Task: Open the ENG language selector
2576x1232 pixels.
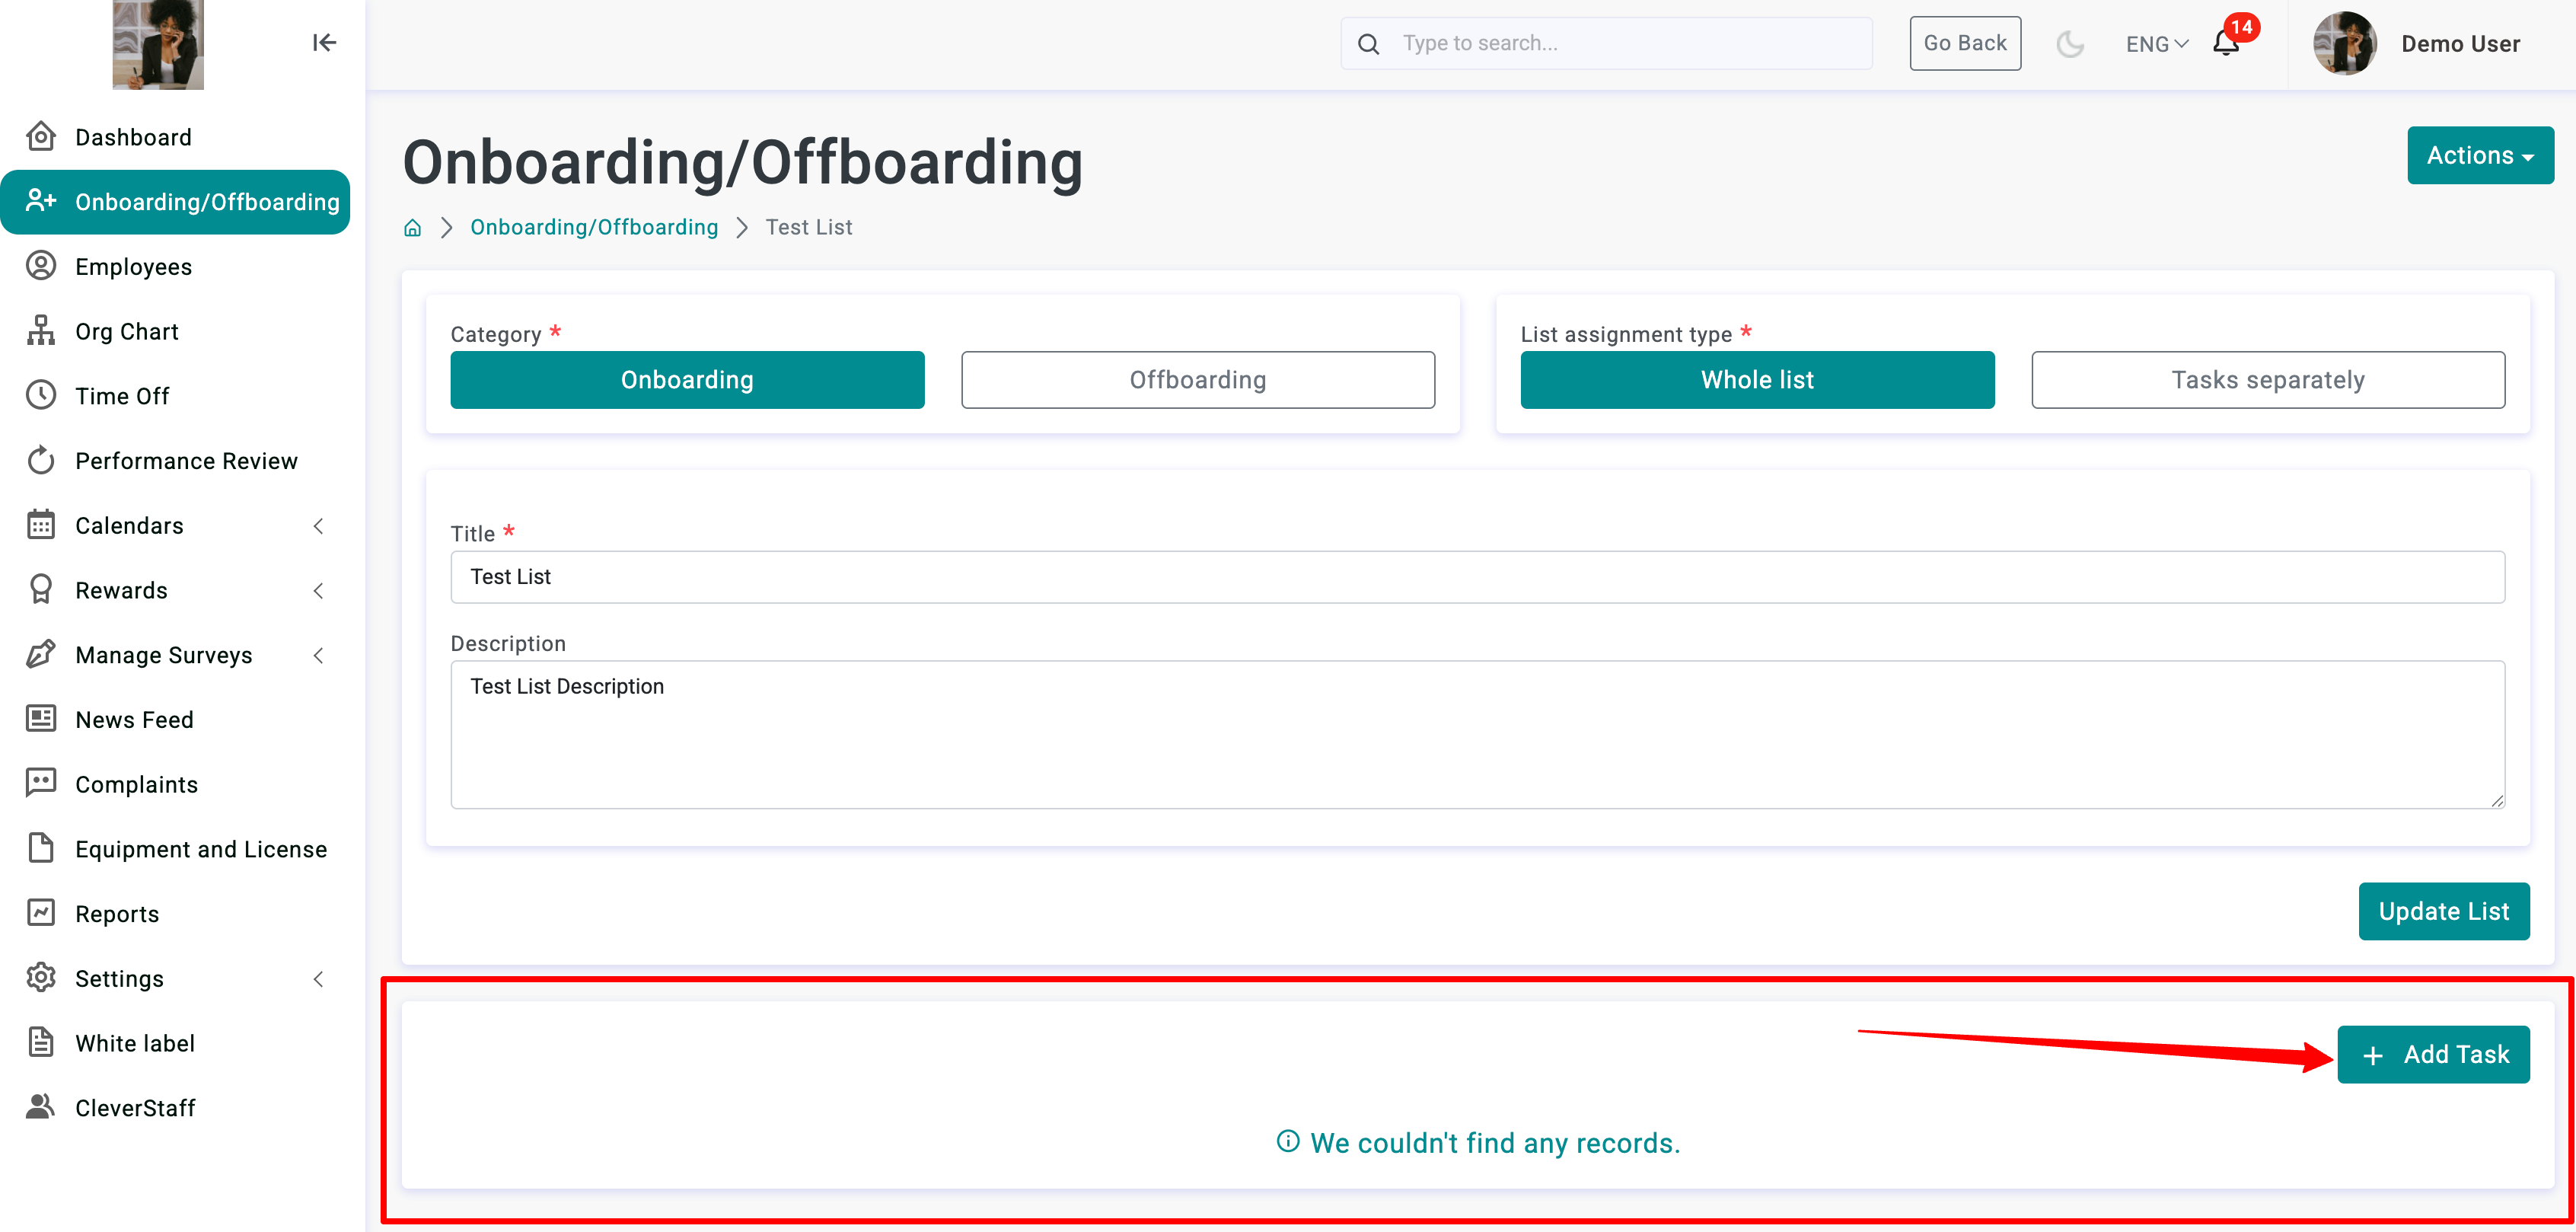Action: pos(2157,44)
